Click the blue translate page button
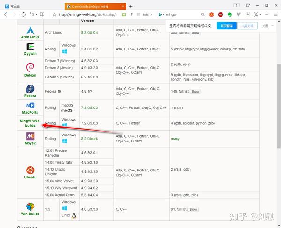281x228 pixels. 227,26
